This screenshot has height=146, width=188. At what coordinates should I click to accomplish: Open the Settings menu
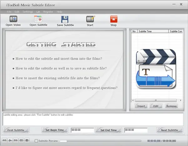click(28, 12)
